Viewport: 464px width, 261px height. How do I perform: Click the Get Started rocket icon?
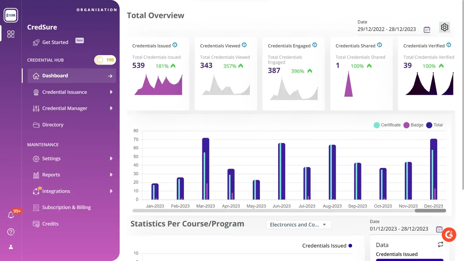coord(36,43)
